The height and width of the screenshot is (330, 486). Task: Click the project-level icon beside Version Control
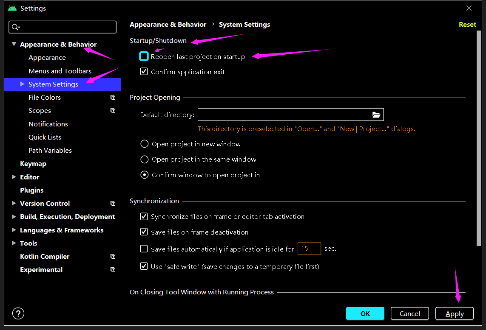point(113,203)
